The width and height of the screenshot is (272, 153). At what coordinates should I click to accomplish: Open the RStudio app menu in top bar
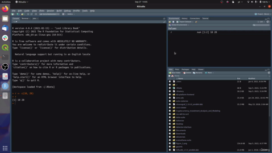22,2
